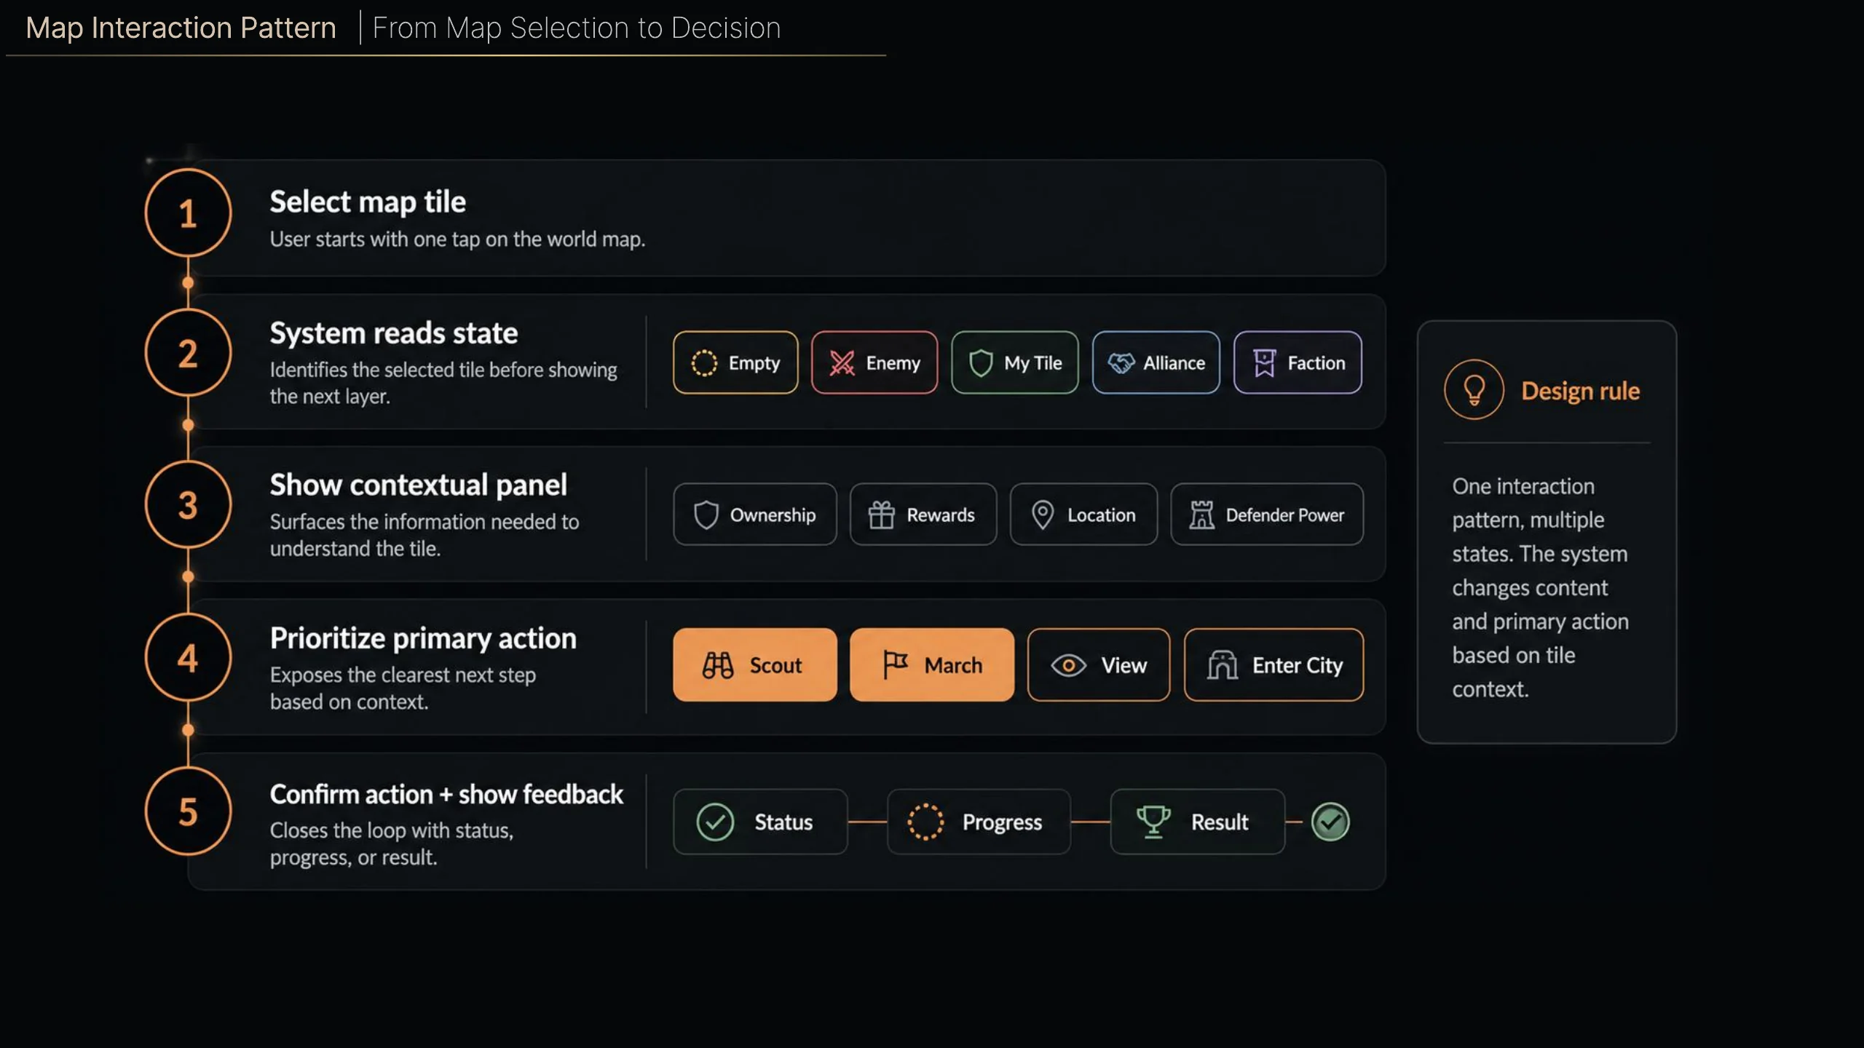Click the flag icon on March button
The width and height of the screenshot is (1864, 1048).
click(895, 664)
